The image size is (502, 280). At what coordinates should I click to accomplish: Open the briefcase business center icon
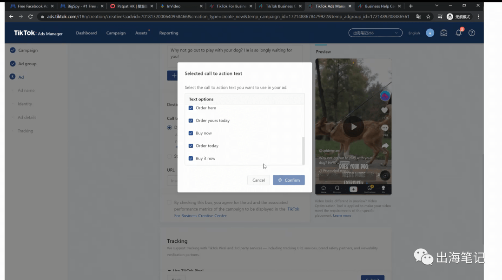[x=444, y=33]
